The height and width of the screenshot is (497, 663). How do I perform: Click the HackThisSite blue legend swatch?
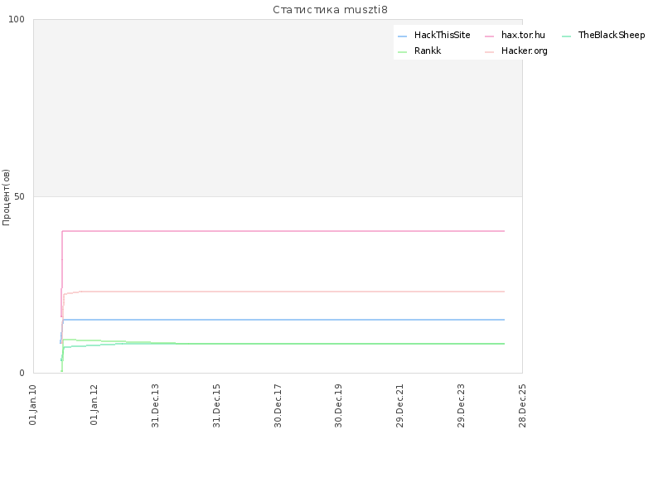tap(402, 36)
